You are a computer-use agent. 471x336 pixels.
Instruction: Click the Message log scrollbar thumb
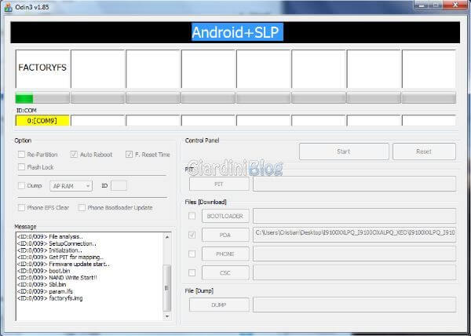[166, 287]
